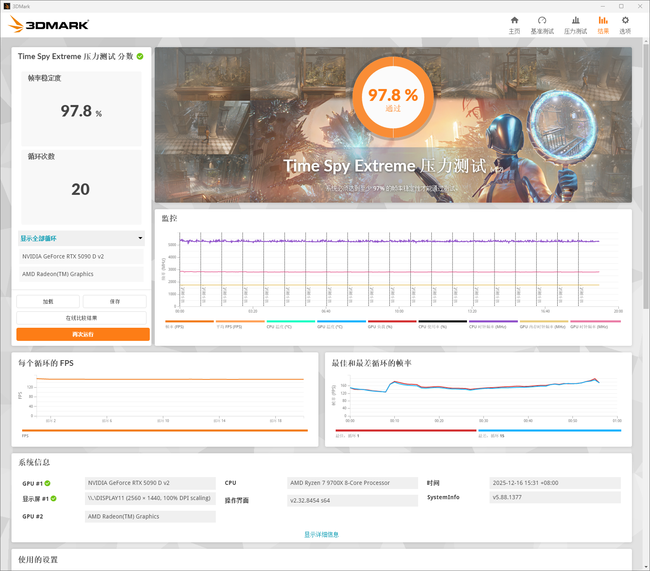The height and width of the screenshot is (571, 650).
Task: Click the 帧率稳定度 97.8 % value in the score panel
Action: [81, 111]
